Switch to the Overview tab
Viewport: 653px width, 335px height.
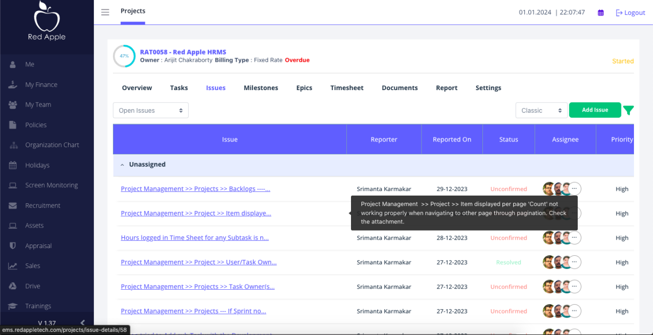[137, 88]
